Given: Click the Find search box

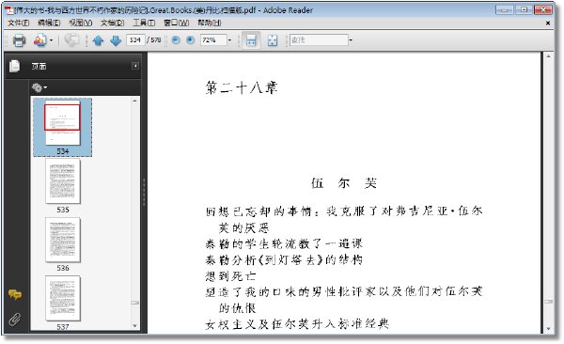Looking at the screenshot, I should point(319,39).
